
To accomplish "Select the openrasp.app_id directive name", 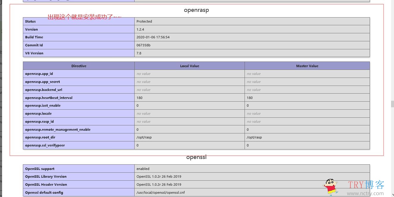I will click(x=39, y=74).
